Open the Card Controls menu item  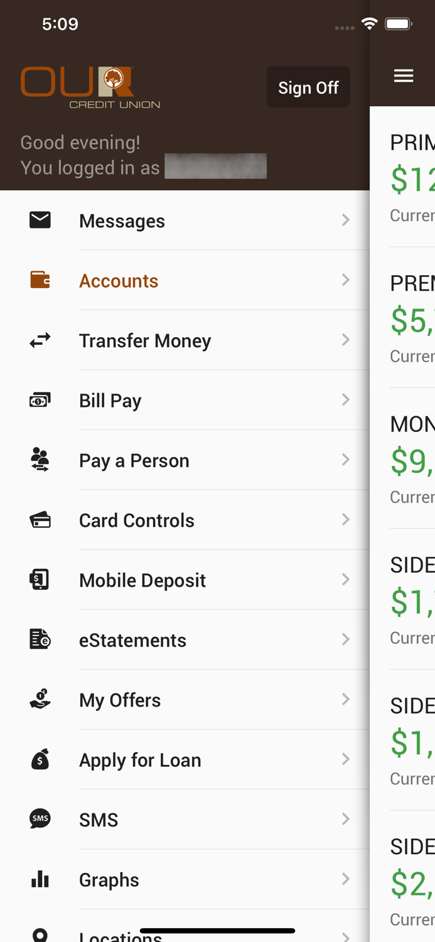pyautogui.click(x=137, y=521)
